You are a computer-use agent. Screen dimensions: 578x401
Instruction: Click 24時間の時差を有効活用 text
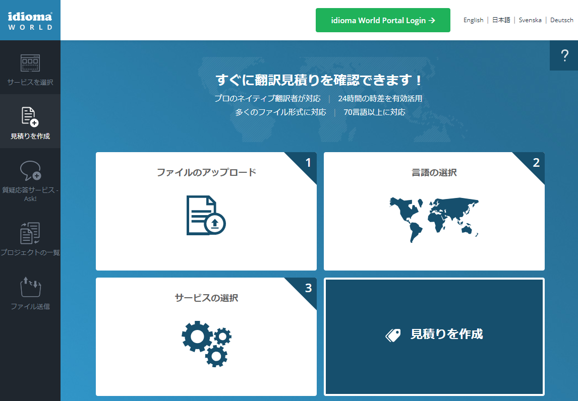point(380,98)
